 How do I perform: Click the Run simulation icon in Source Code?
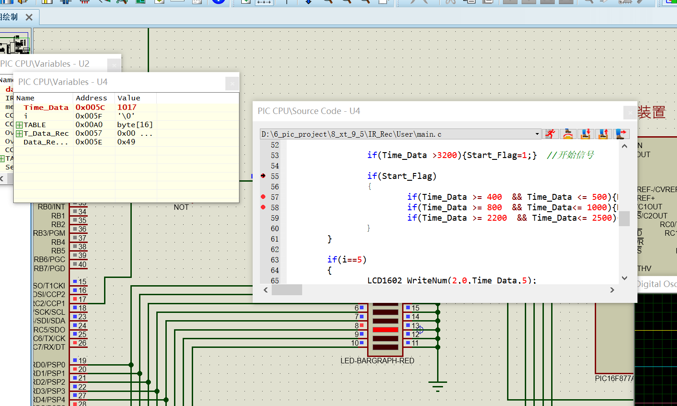(550, 134)
